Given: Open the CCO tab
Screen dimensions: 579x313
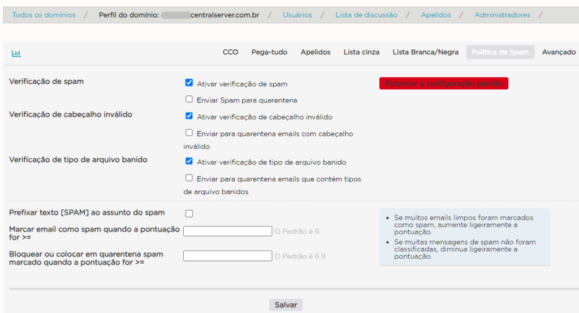Looking at the screenshot, I should 230,52.
